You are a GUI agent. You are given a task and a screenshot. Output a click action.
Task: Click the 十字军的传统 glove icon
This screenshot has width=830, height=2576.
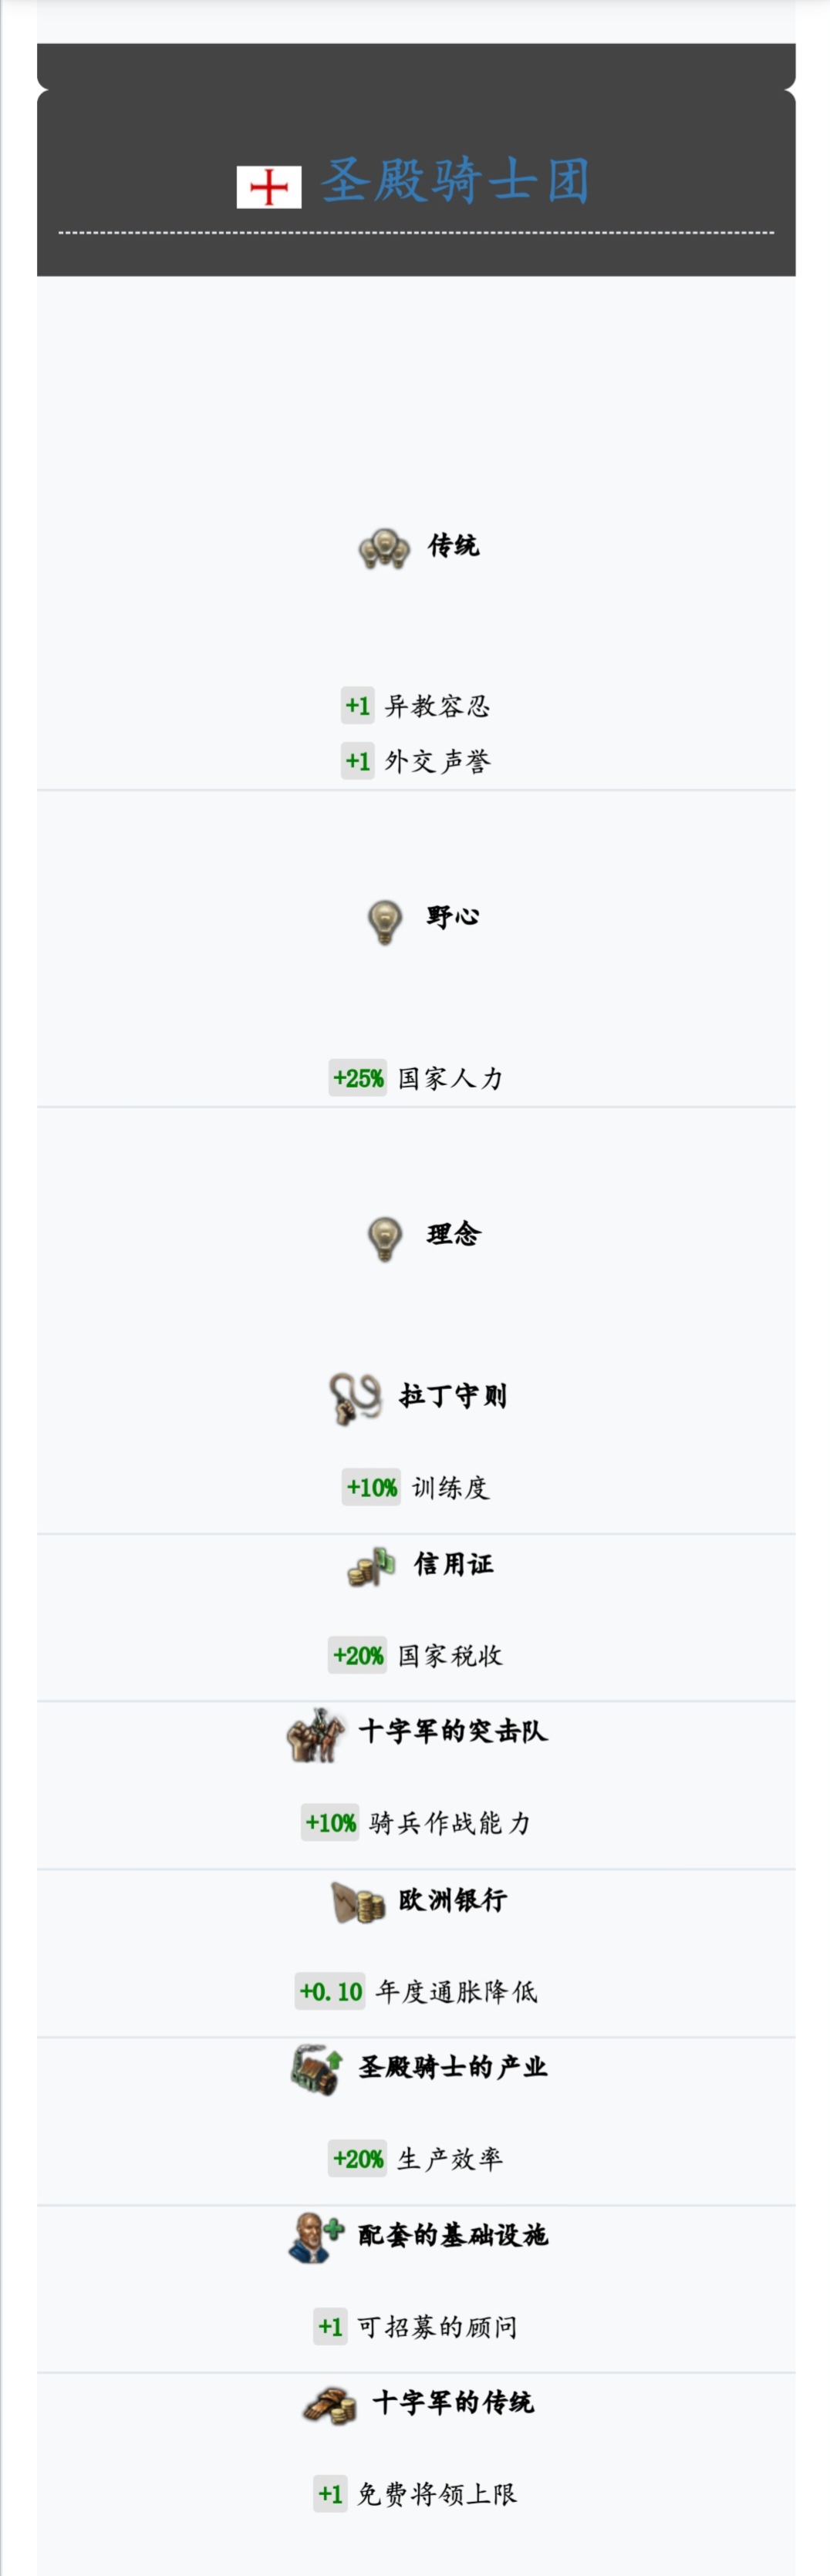coord(330,2404)
